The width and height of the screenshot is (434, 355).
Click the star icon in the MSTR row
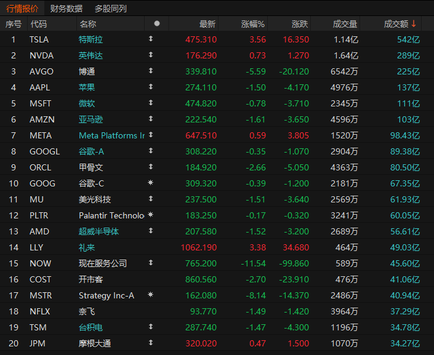coord(151,295)
